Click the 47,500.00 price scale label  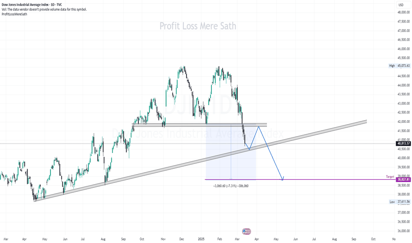tap(404, 22)
